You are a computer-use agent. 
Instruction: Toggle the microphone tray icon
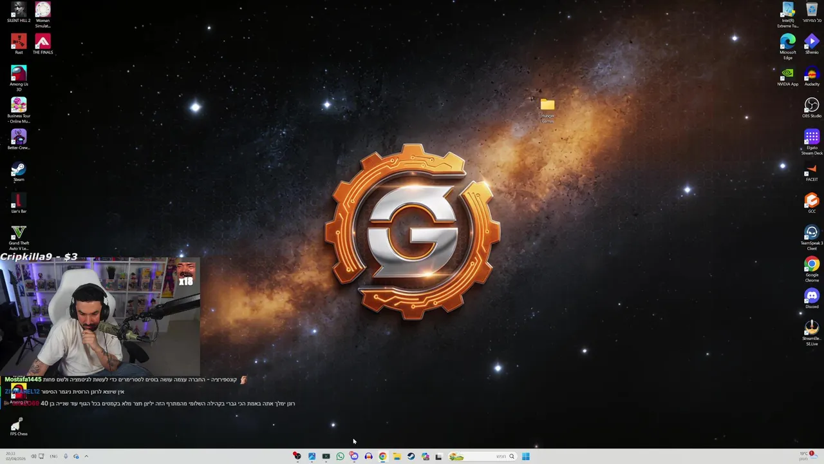pyautogui.click(x=66, y=456)
